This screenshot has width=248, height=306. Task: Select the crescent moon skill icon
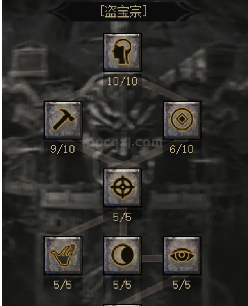[x=122, y=256]
